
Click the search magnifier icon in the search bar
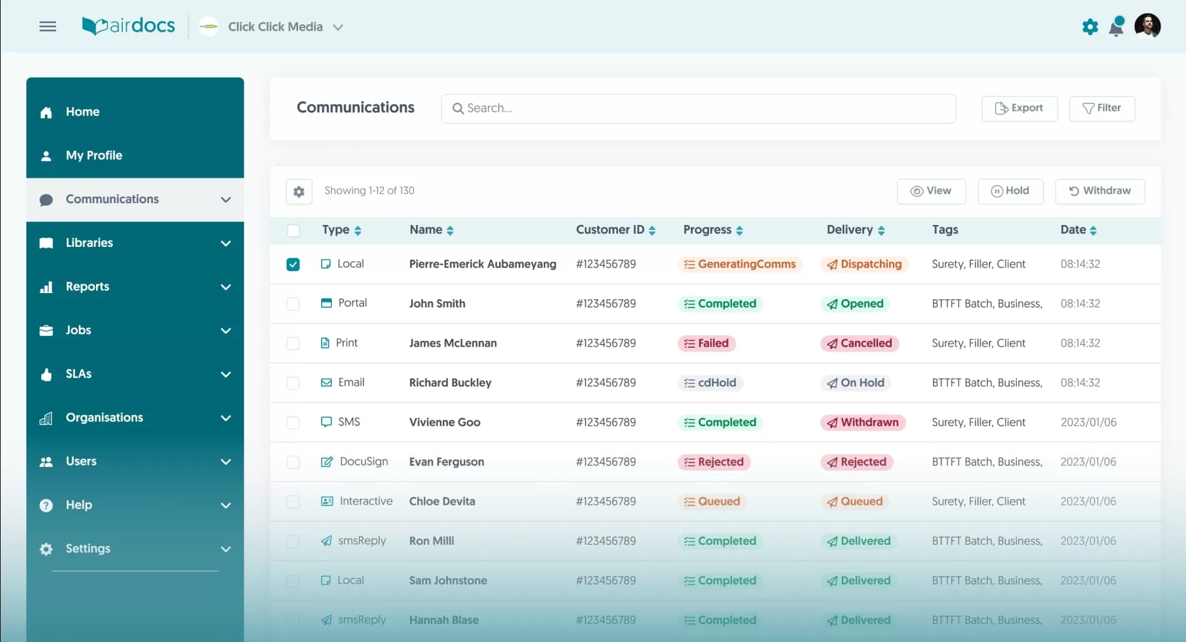coord(458,108)
